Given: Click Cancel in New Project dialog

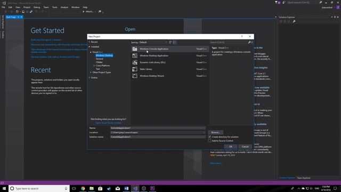Looking at the screenshot, I should coord(245,147).
